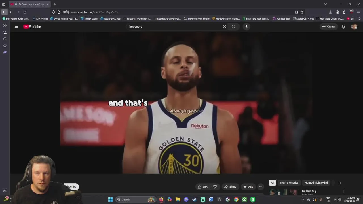The height and width of the screenshot is (204, 363).
Task: Open the Imported From Firefox bookmarks folder
Action: [197, 19]
